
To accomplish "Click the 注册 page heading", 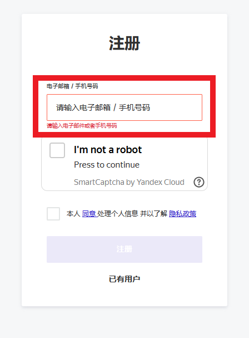I will coord(124,43).
